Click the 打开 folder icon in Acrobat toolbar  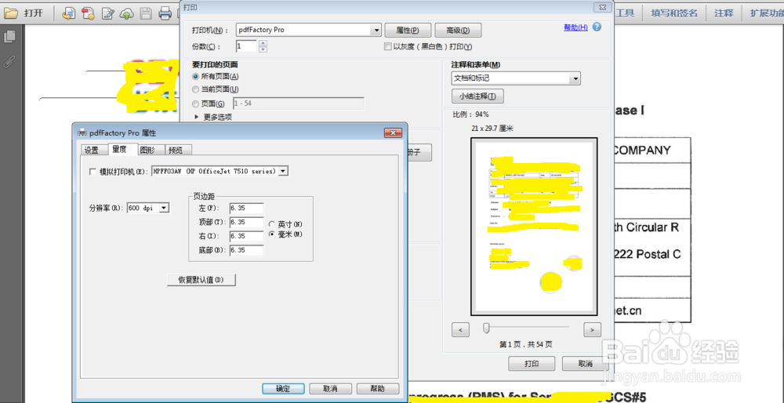click(x=10, y=13)
